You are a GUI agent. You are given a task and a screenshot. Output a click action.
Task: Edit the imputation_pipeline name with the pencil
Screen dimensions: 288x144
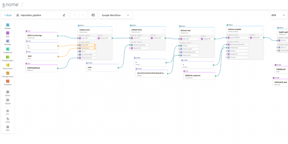(64, 15)
